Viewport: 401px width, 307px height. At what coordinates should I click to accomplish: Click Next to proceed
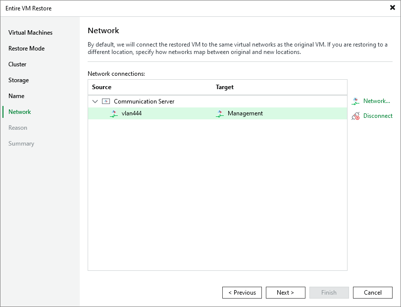[x=285, y=292]
